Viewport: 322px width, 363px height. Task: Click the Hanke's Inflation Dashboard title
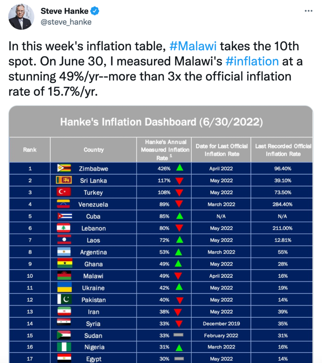[x=162, y=122]
